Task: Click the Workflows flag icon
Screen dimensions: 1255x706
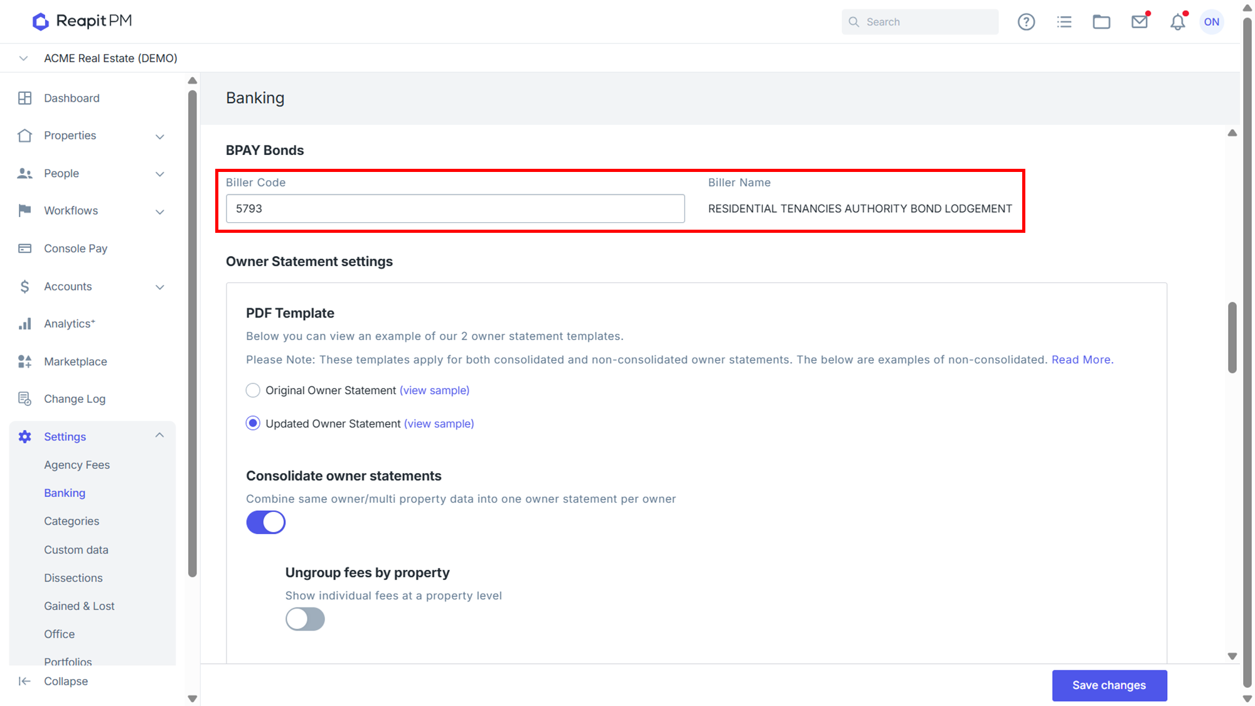Action: tap(25, 210)
